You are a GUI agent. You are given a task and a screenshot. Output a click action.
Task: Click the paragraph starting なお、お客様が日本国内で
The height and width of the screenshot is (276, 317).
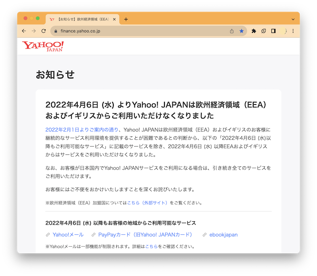click(x=158, y=172)
